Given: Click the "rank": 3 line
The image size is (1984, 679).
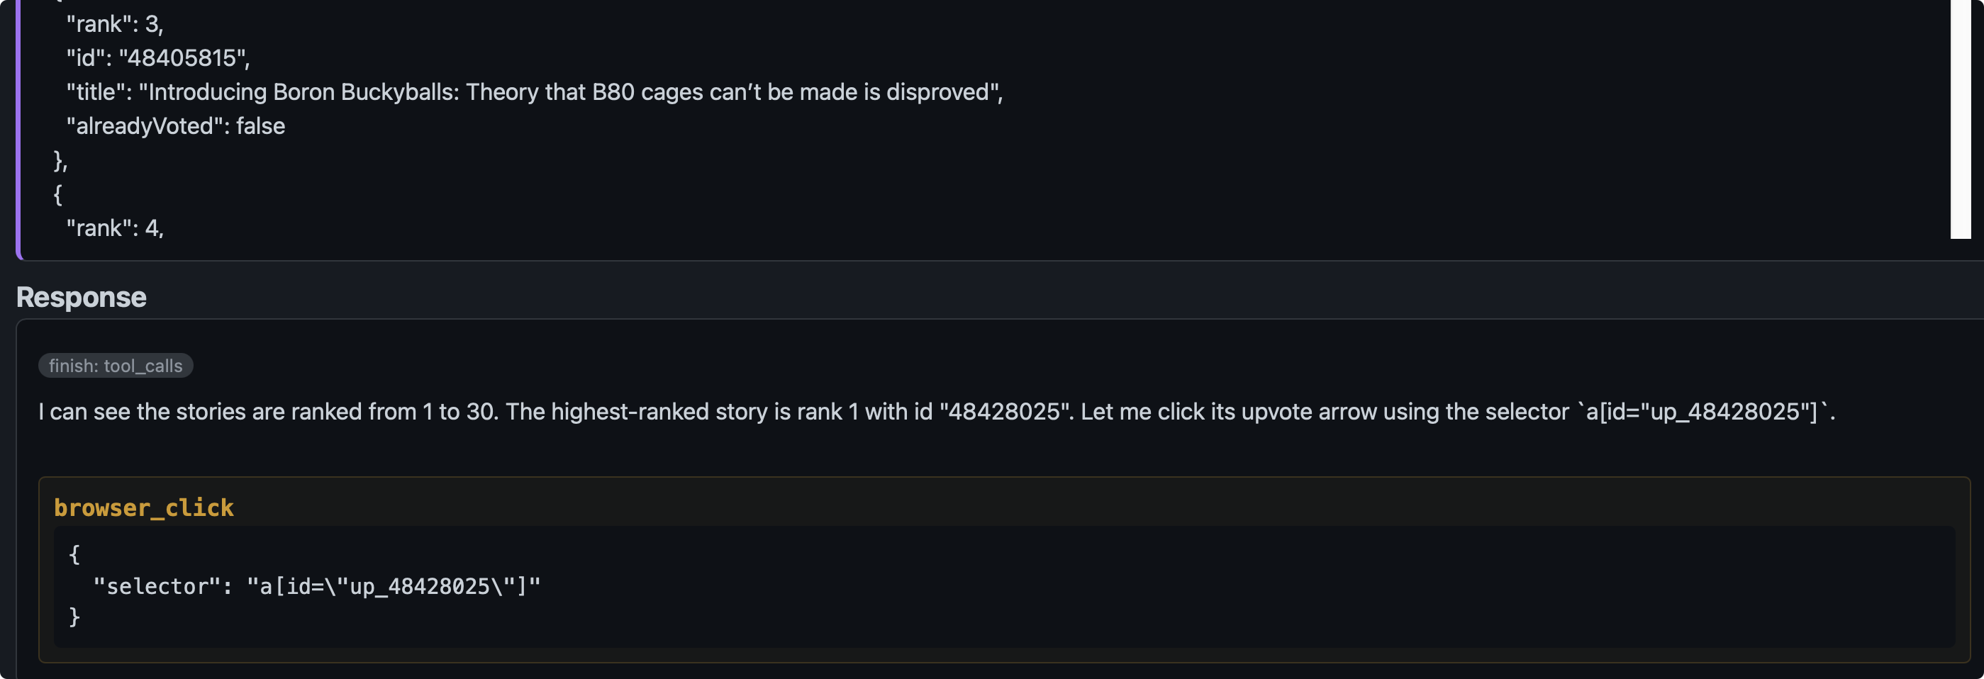Looking at the screenshot, I should [x=115, y=24].
